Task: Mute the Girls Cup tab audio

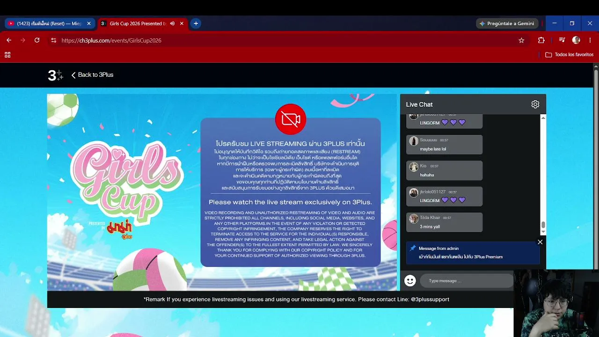Action: pyautogui.click(x=172, y=23)
